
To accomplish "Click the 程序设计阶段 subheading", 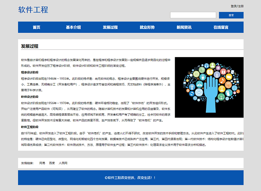I will click(x=30, y=72).
